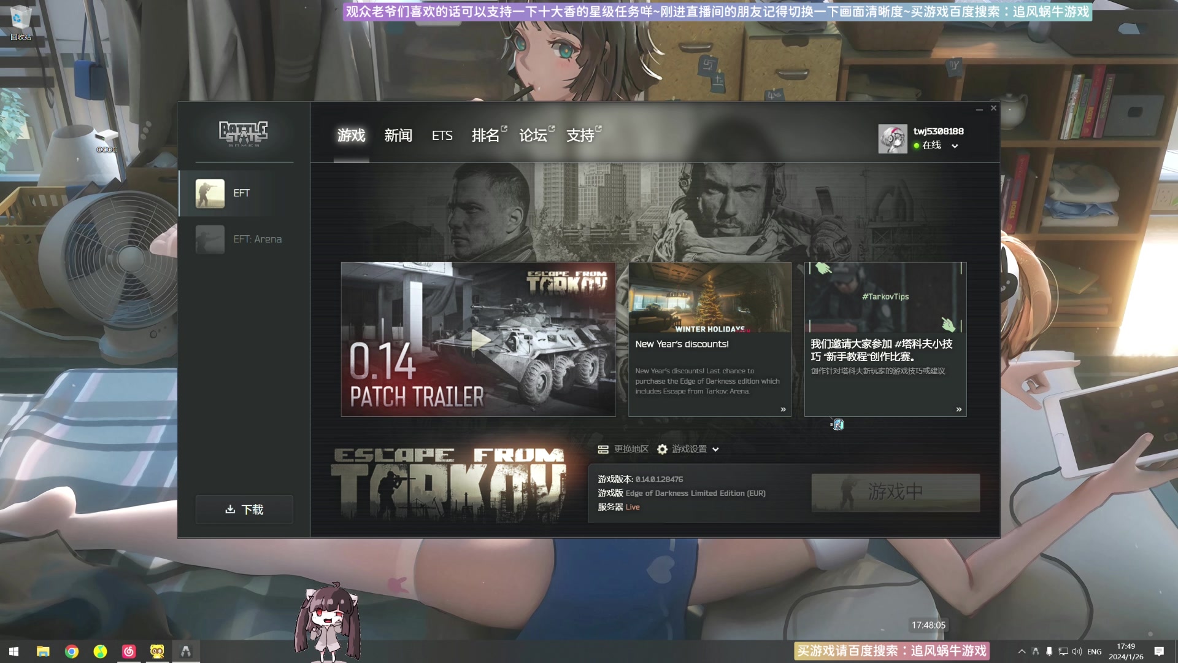Image resolution: width=1178 pixels, height=663 pixels.
Task: Click the microphone tray icon
Action: 1049,652
